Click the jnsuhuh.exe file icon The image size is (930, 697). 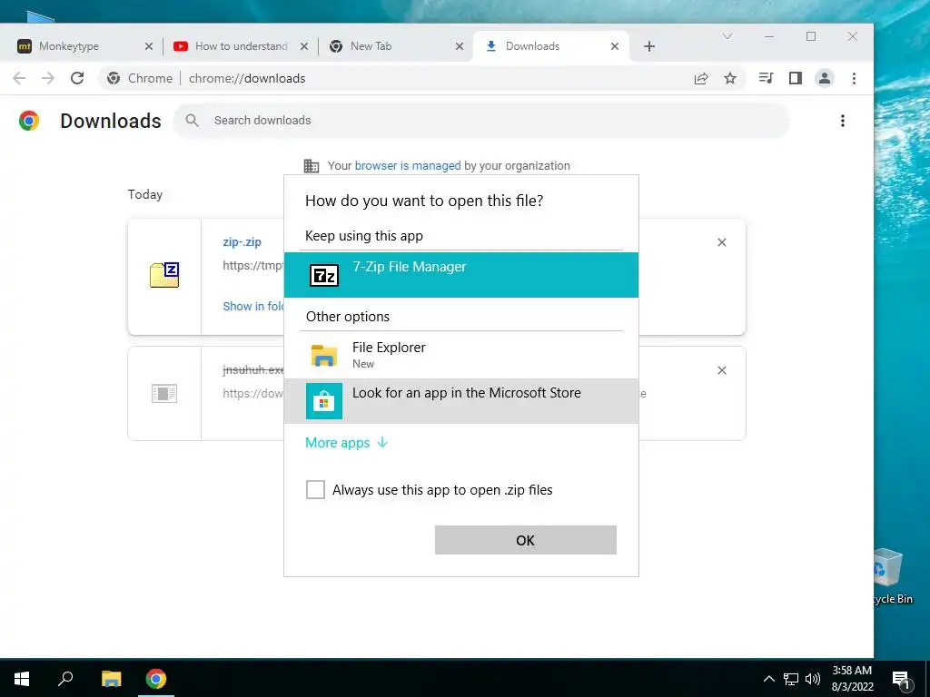point(164,393)
